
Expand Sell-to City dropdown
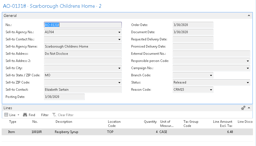pos(119,68)
